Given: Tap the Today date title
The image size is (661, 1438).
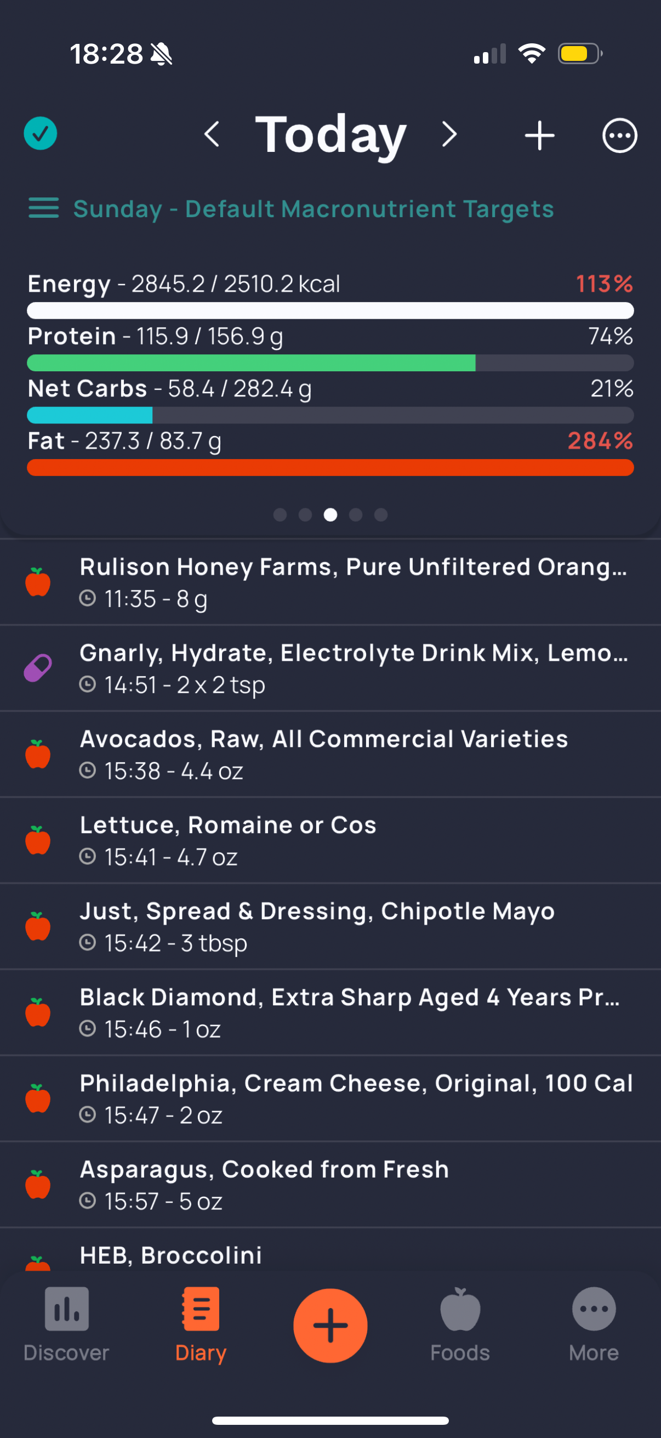Looking at the screenshot, I should (x=330, y=134).
